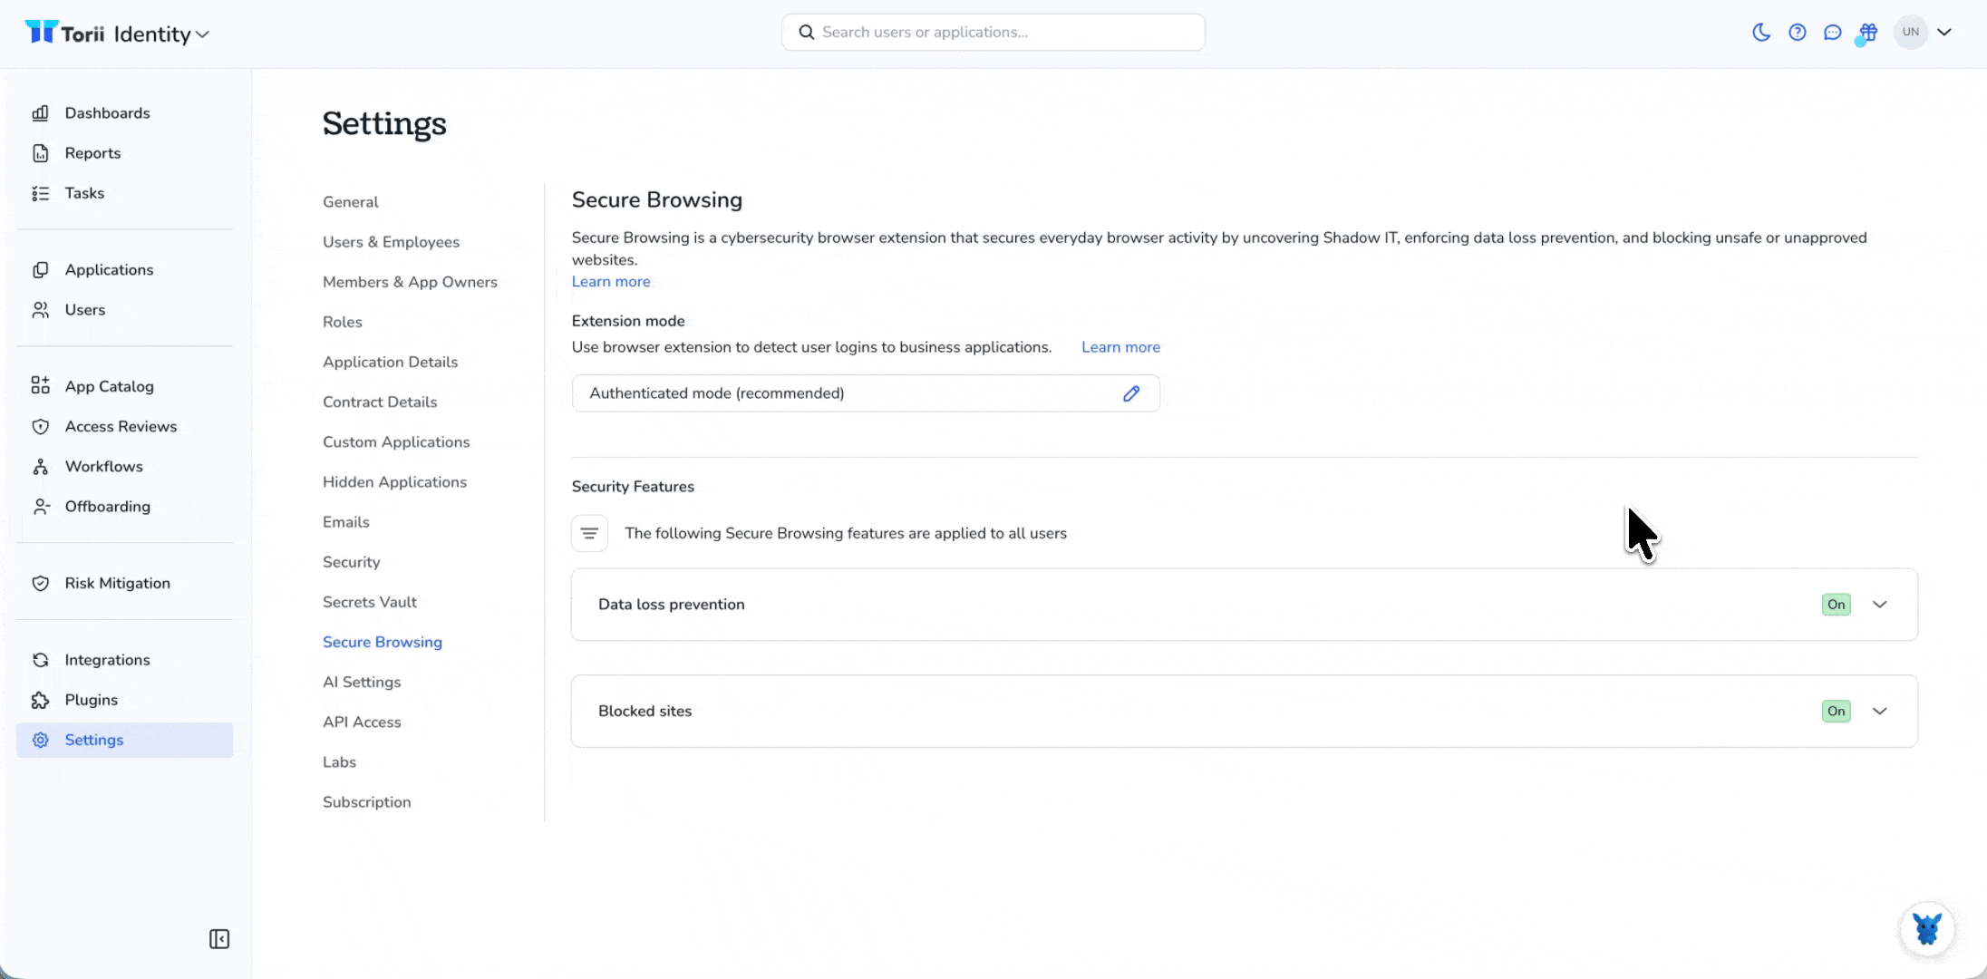Focus the Search users or applications field
The image size is (1987, 979).
pos(993,32)
